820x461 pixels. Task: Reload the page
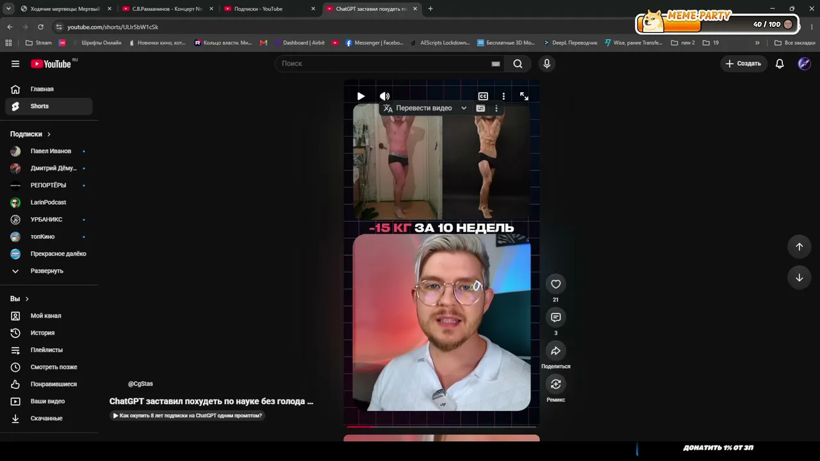pos(40,27)
